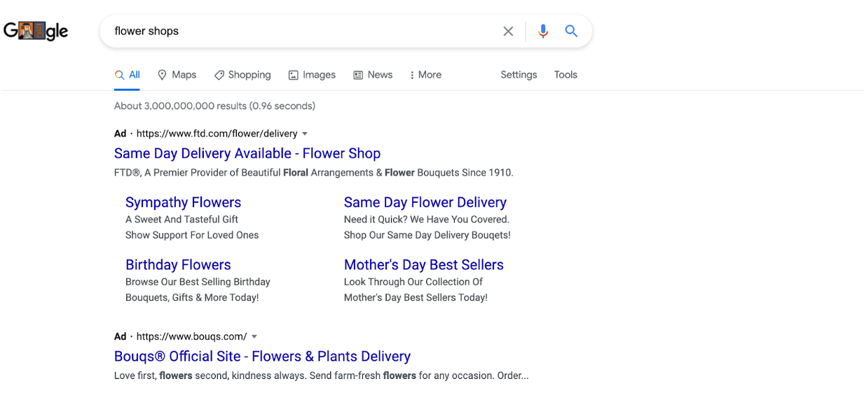Open the News tab

click(x=373, y=75)
